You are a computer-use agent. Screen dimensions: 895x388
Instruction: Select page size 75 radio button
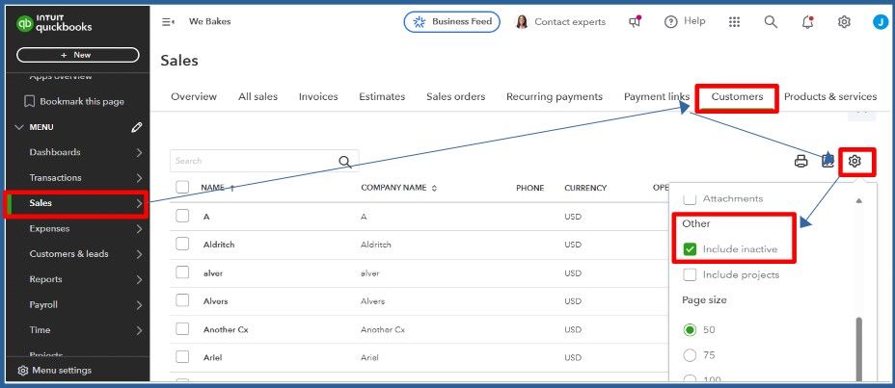click(x=690, y=355)
